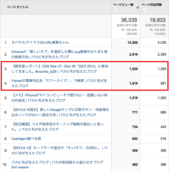Screen dimensions: 169x171
Task: Open the CSS Nite LP, Disk 29 report link
Action: pyautogui.click(x=60, y=66)
